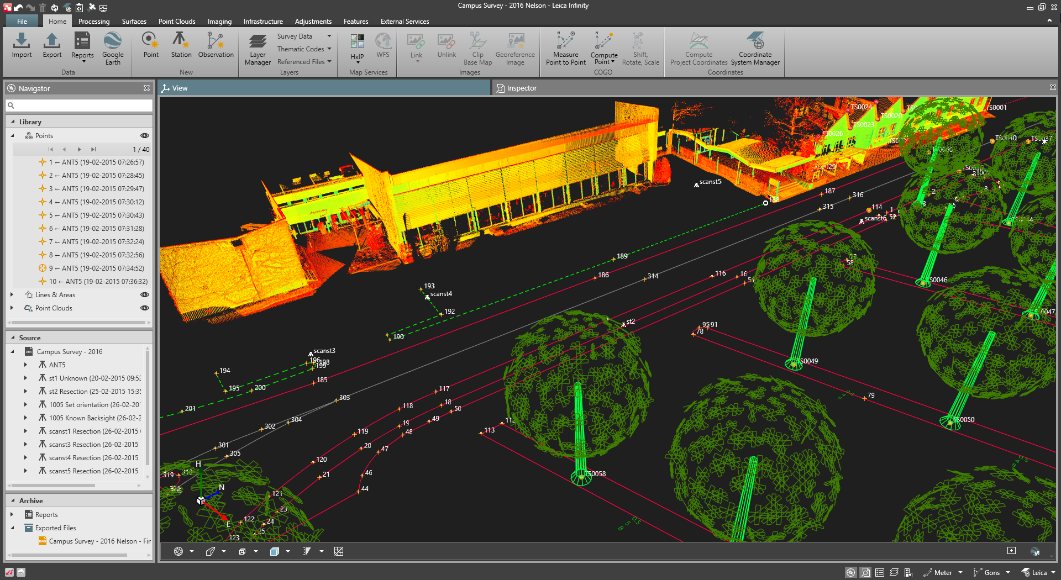Open the HxIP map service

click(357, 48)
